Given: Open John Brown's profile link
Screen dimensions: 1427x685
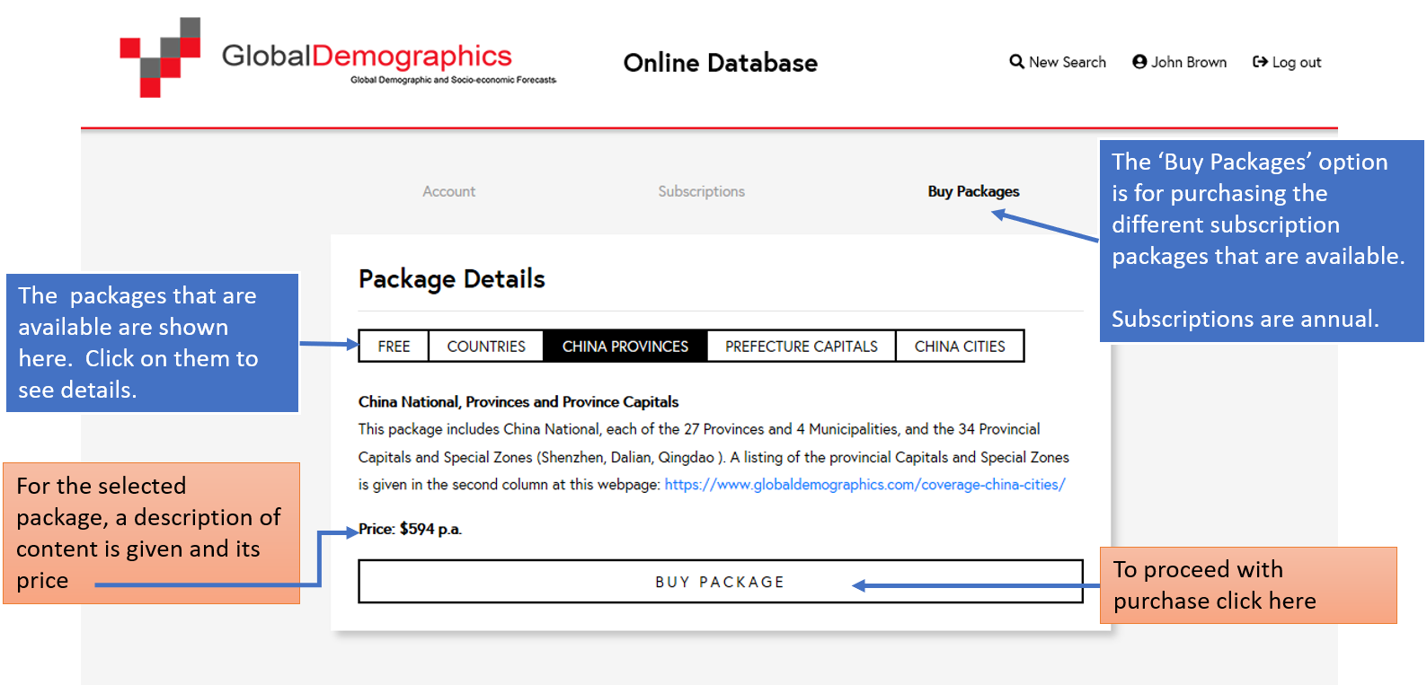Looking at the screenshot, I should (x=1180, y=62).
